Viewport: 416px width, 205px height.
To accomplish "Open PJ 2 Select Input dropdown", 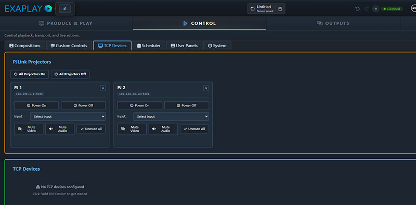I will click(x=171, y=117).
